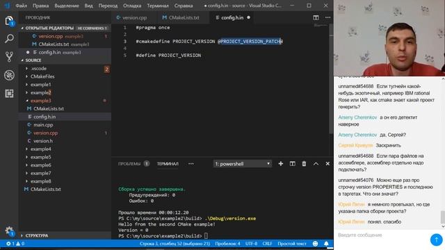The image size is (445, 250).
Task: Open version.cpp under example3 folder
Action: click(x=45, y=133)
